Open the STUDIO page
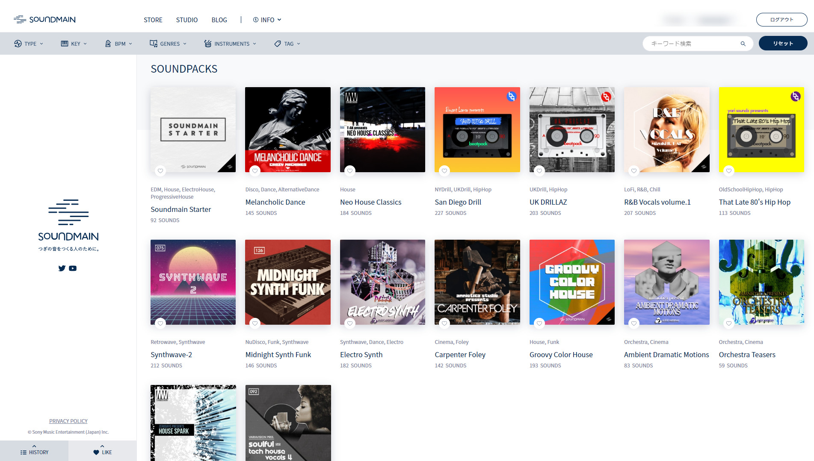 pyautogui.click(x=187, y=20)
